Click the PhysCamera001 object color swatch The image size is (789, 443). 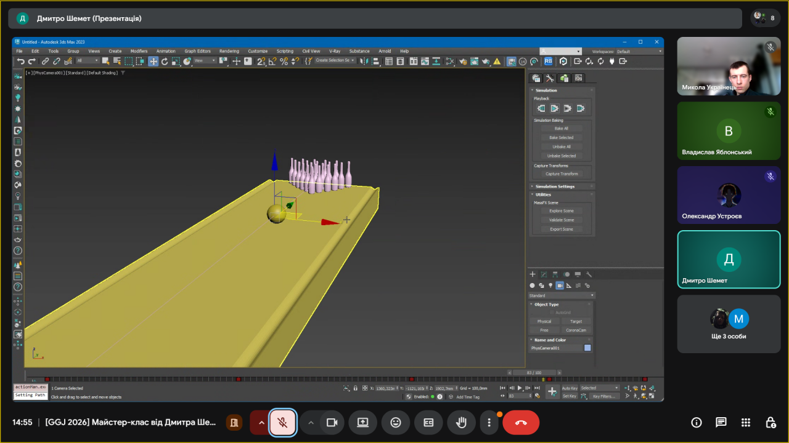[x=587, y=348]
